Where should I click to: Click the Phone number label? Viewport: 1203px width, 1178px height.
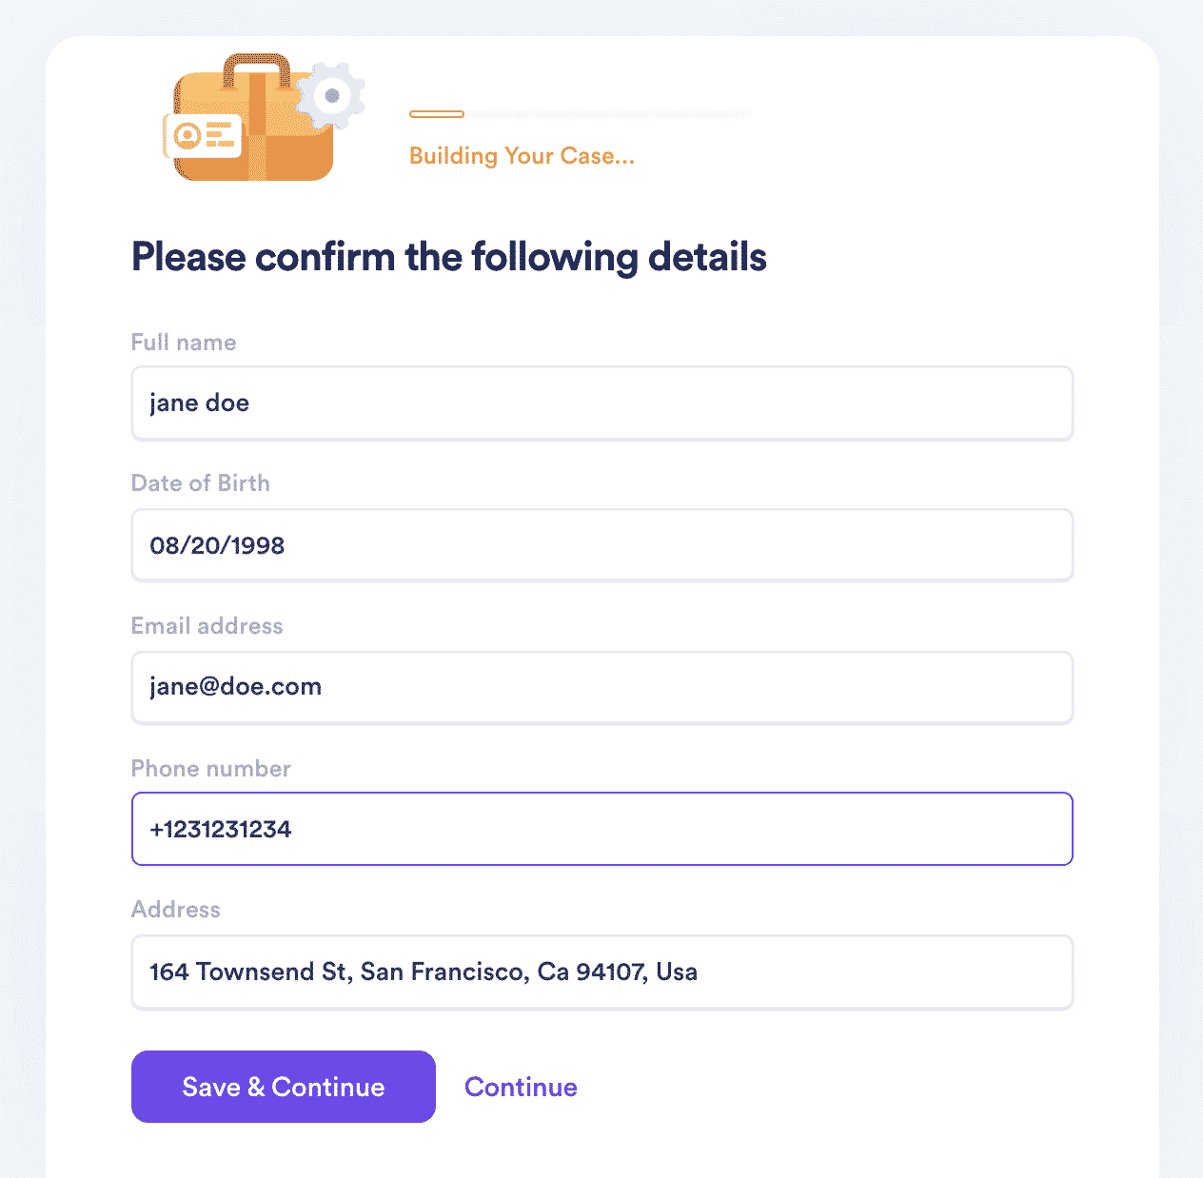click(211, 769)
